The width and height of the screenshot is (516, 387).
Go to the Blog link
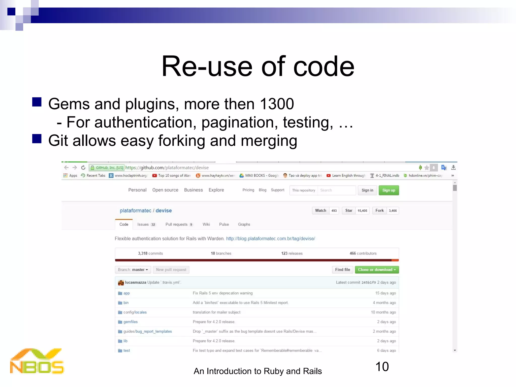pos(263,190)
